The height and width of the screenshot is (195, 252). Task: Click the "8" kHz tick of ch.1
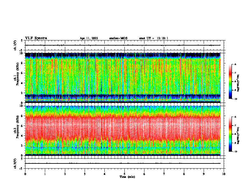[22, 63]
